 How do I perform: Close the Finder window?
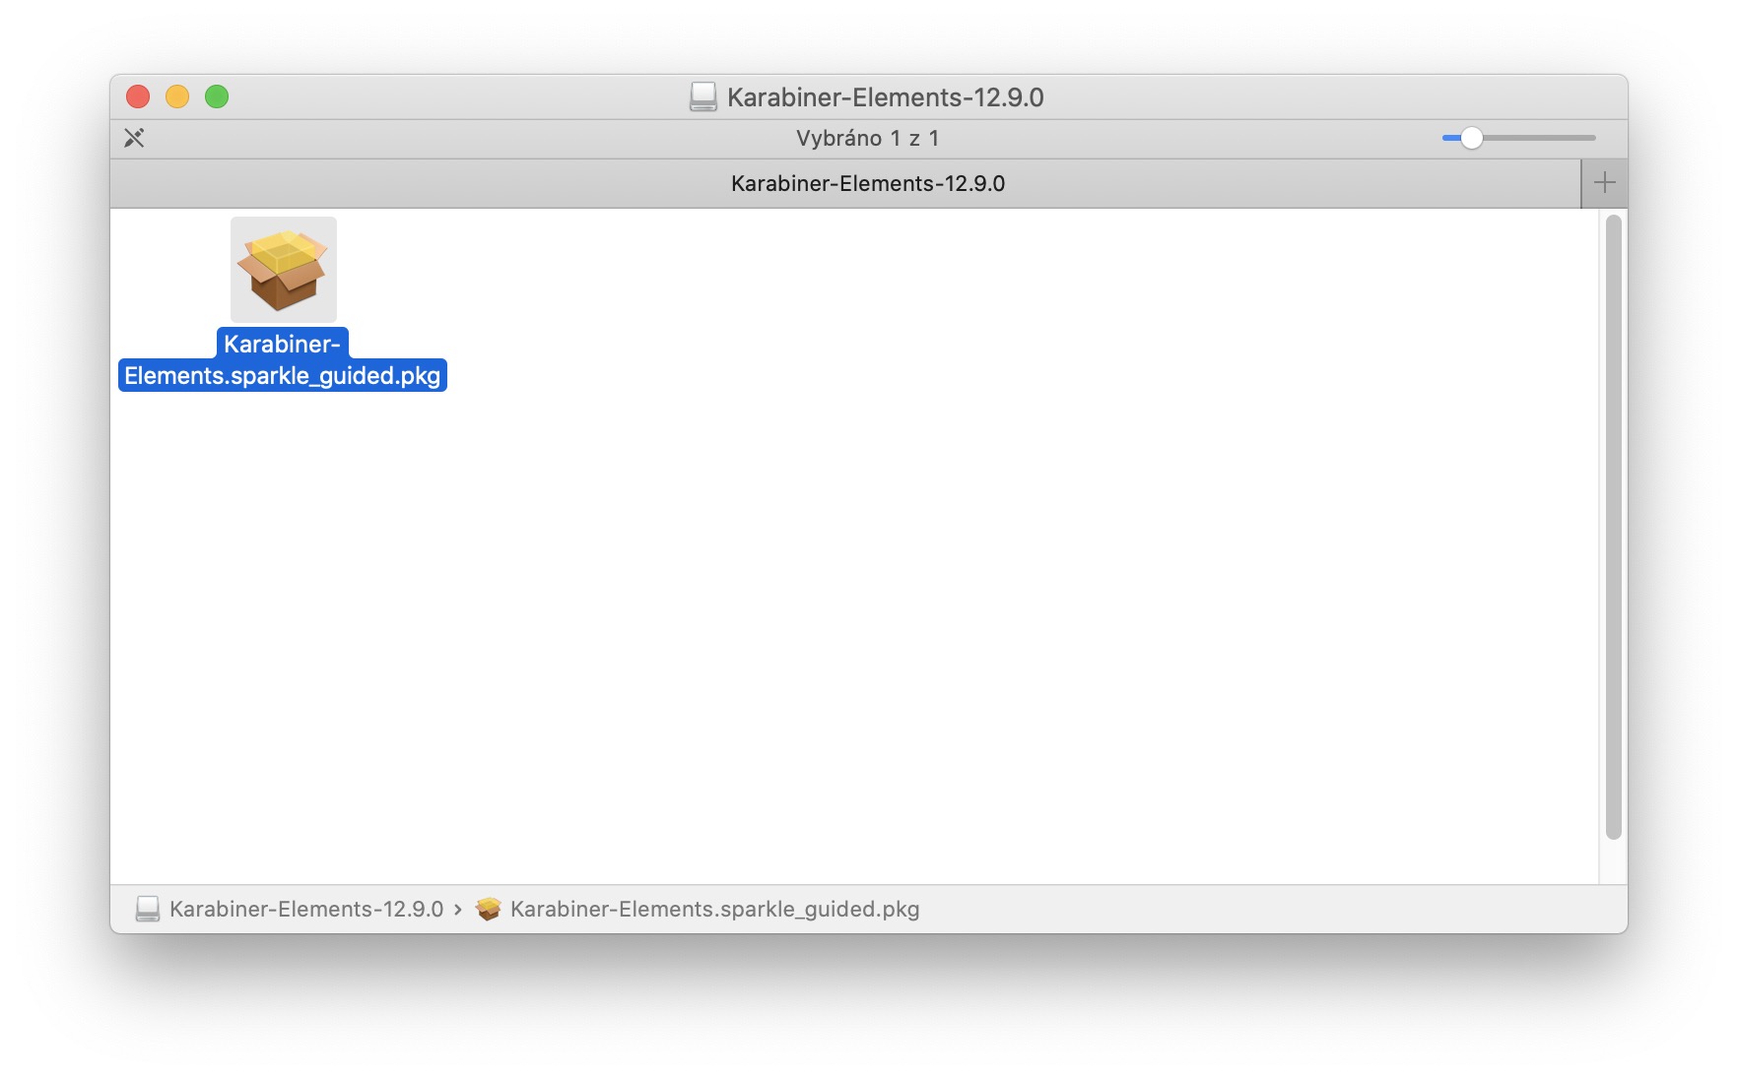(x=138, y=96)
